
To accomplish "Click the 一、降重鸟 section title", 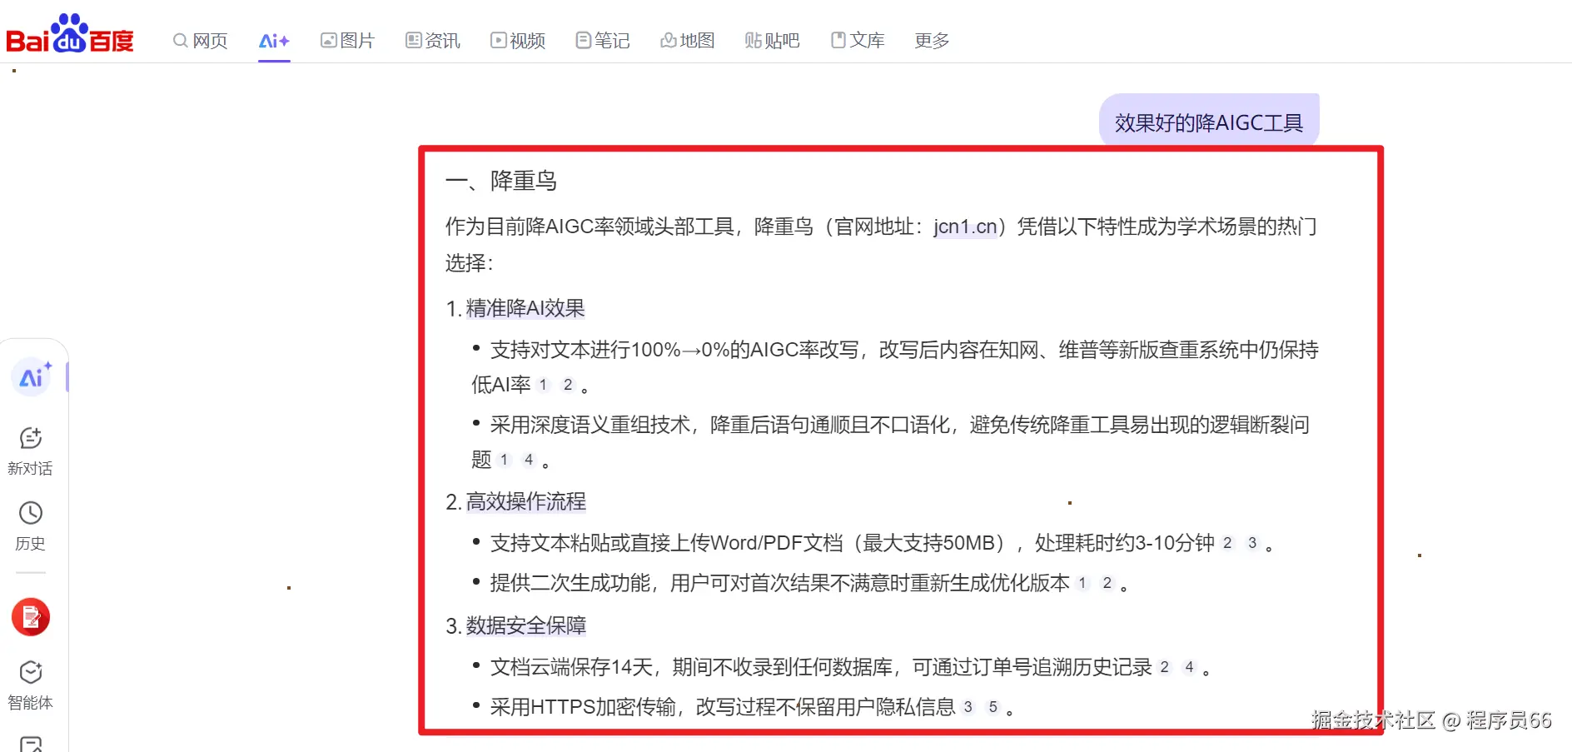I will 501,181.
